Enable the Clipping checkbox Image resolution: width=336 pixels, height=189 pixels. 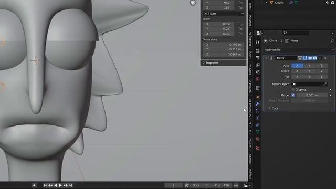click(293, 90)
